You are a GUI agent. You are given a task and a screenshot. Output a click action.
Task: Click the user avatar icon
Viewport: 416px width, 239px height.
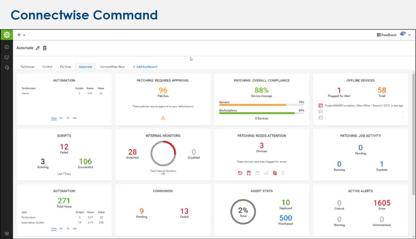point(403,34)
